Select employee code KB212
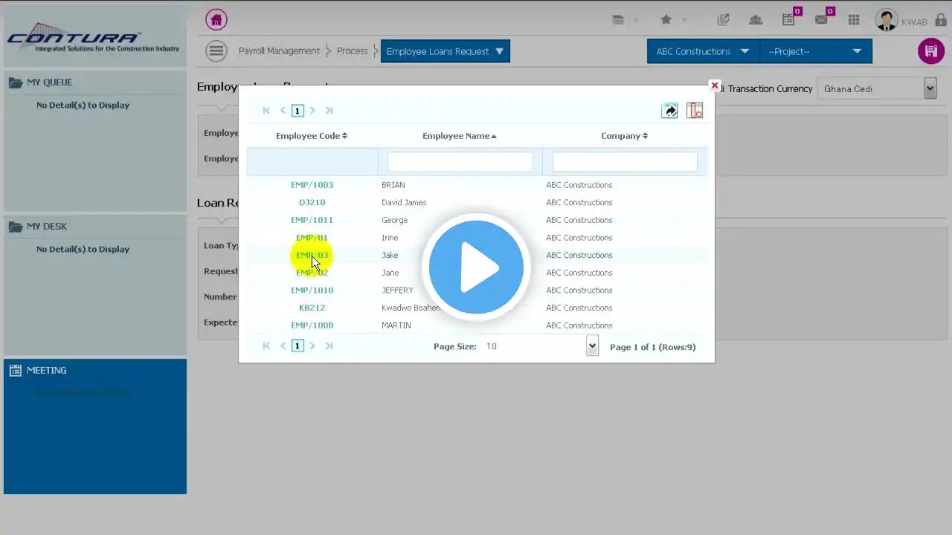The image size is (952, 535). tap(312, 308)
